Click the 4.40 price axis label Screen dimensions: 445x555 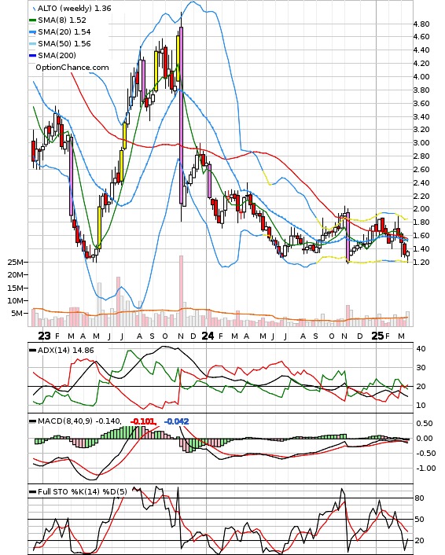(421, 50)
